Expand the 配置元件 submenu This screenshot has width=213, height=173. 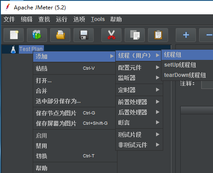pyautogui.click(x=139, y=68)
